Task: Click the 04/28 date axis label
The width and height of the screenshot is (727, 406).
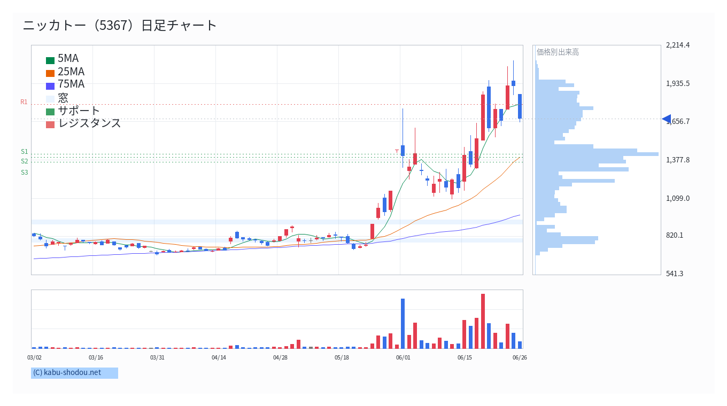Action: (281, 358)
